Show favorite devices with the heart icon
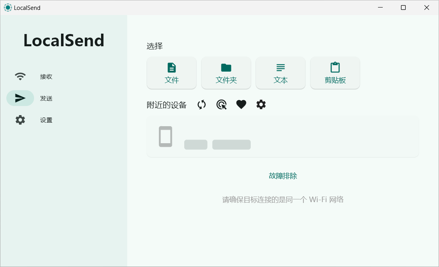The image size is (439, 267). coord(241,104)
